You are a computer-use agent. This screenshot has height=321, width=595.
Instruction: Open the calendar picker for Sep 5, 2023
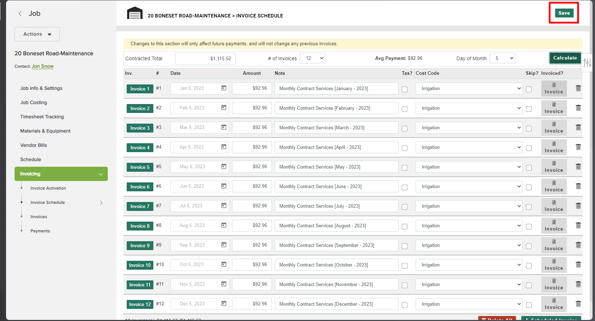tap(224, 245)
